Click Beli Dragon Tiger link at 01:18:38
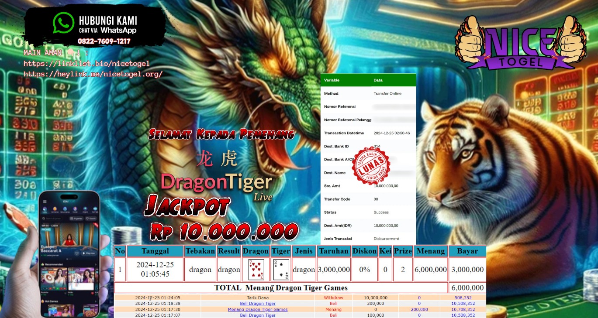This screenshot has width=598, height=318. [258, 304]
